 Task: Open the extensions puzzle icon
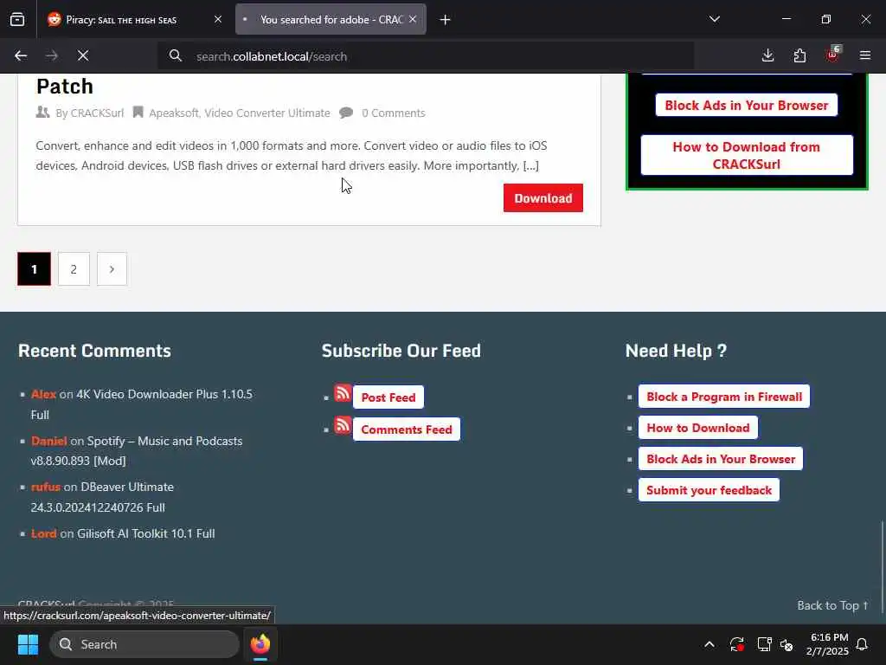(x=799, y=55)
